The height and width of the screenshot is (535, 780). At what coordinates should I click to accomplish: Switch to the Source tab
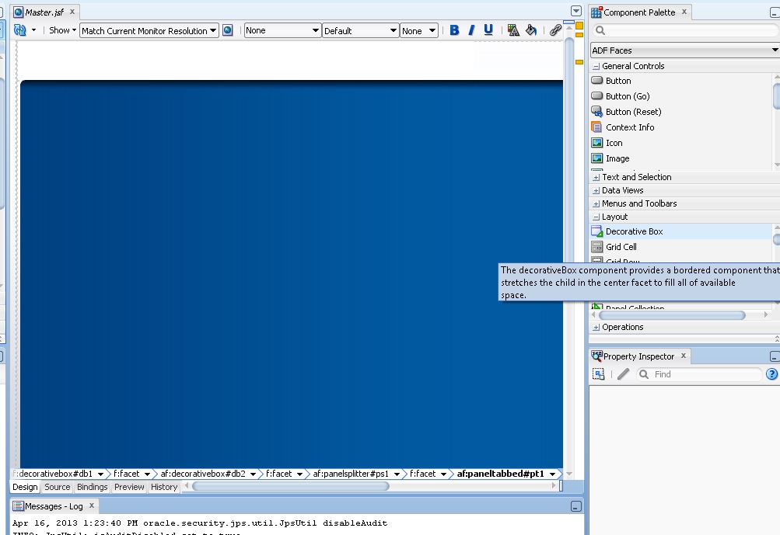[57, 487]
